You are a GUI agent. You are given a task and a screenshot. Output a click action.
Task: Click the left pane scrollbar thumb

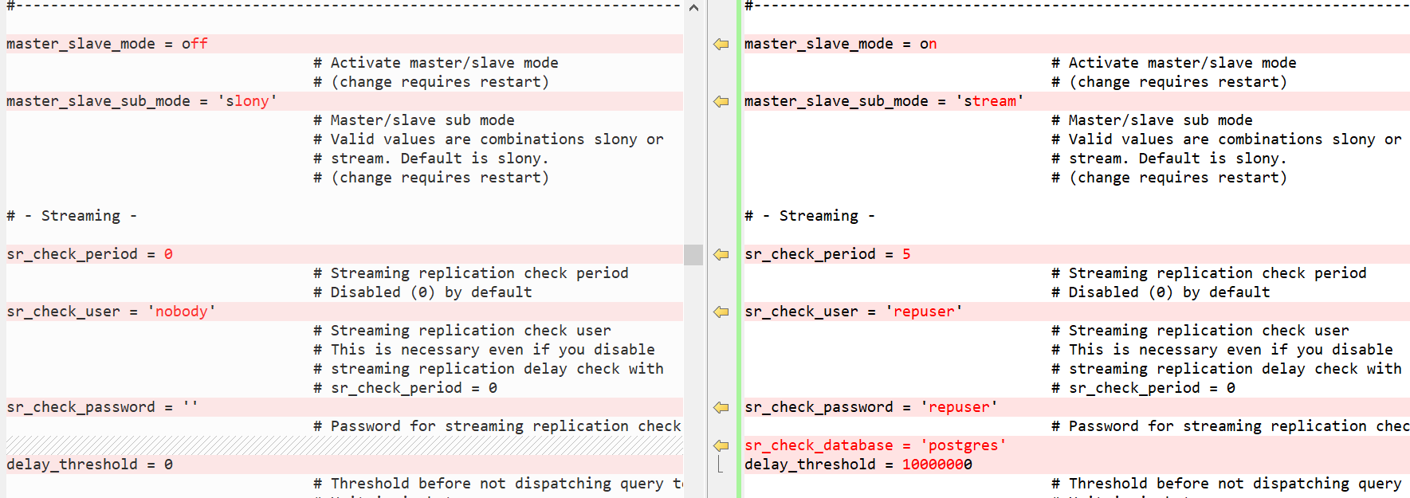[x=693, y=254]
